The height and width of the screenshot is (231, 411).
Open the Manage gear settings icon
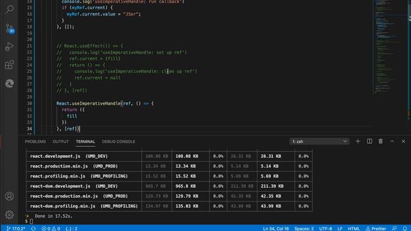pyautogui.click(x=10, y=215)
